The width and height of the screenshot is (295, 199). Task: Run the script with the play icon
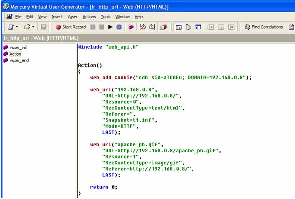pyautogui.click(x=110, y=27)
